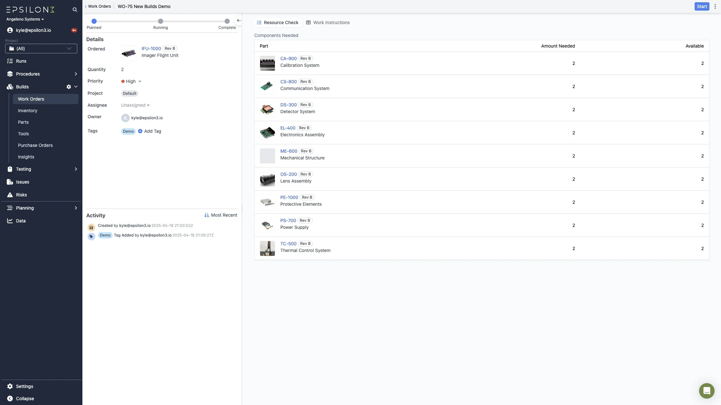The height and width of the screenshot is (405, 721).
Task: Open the CA-900 part link
Action: pyautogui.click(x=288, y=59)
